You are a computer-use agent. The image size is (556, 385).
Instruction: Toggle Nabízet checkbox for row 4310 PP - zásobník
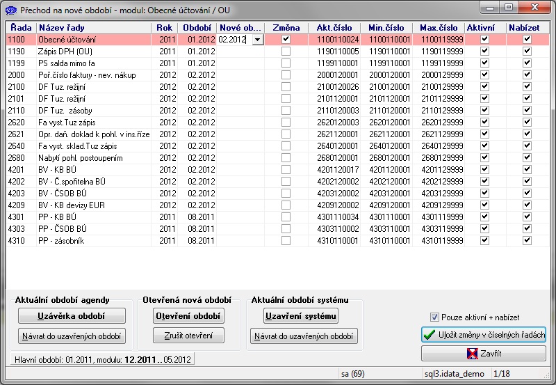tap(527, 240)
